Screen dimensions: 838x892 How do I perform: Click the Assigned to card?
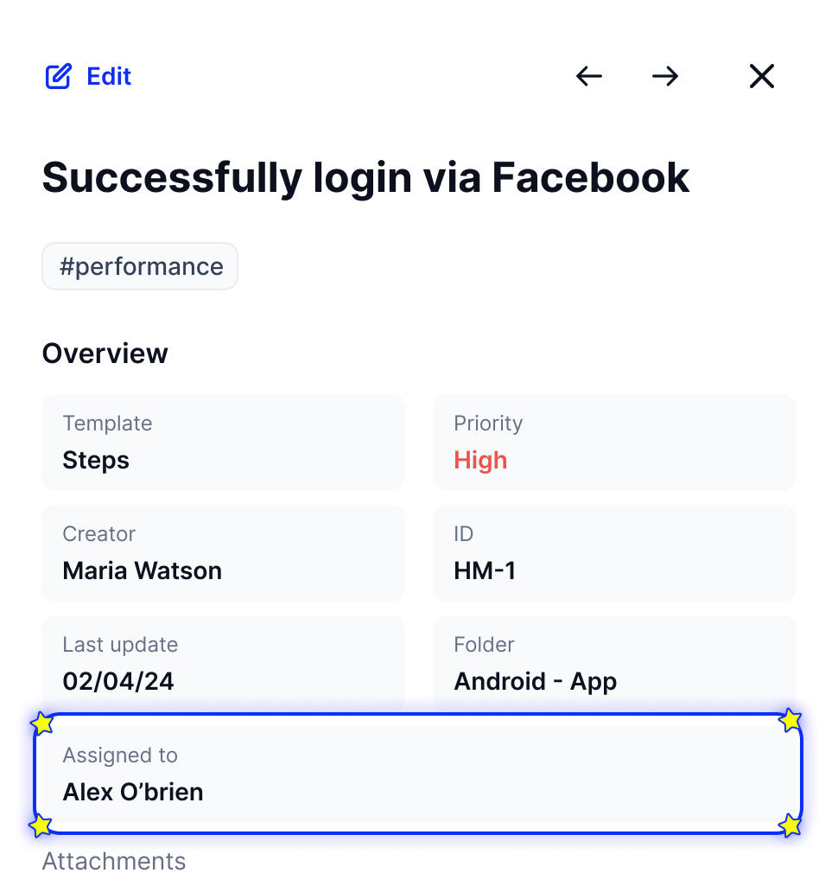[x=418, y=774]
